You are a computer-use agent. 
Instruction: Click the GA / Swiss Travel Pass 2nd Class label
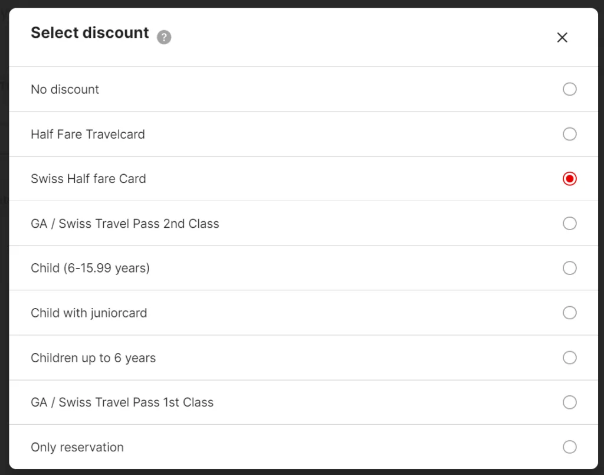tap(125, 224)
